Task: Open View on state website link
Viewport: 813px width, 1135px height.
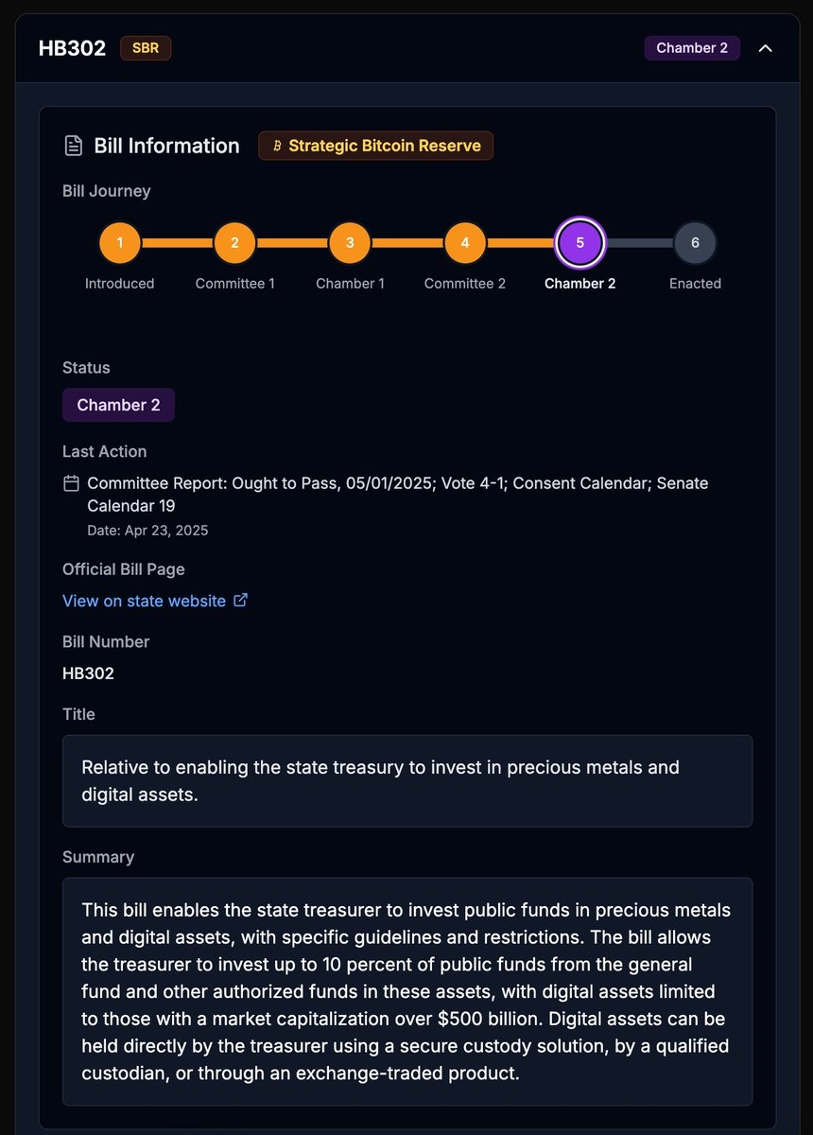Action: coord(144,601)
